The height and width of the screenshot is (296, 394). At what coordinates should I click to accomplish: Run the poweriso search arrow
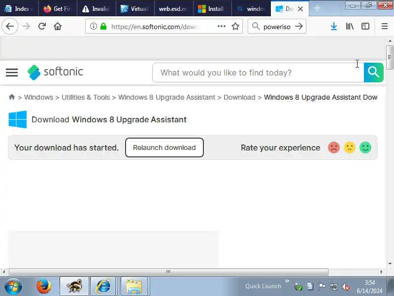299,26
